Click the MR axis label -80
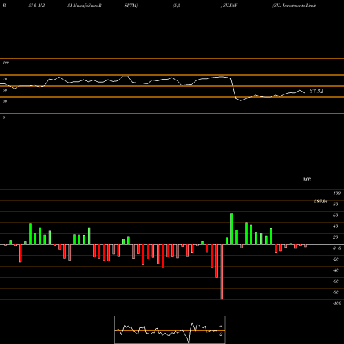 [336, 292]
